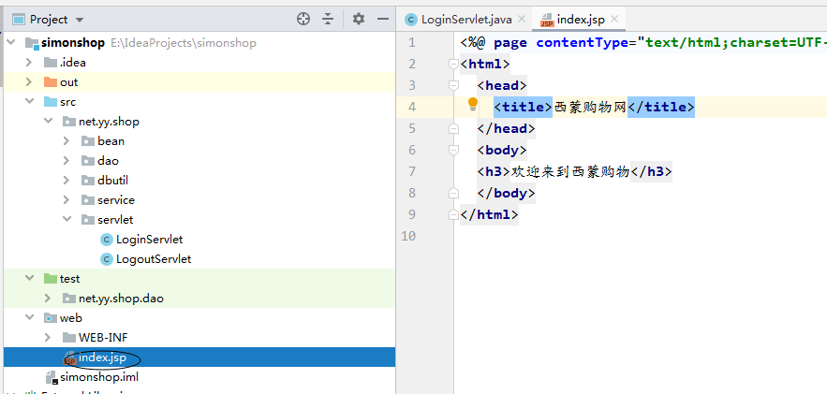Collapse the src folder
Viewport: 827px width, 394px height.
(30, 102)
